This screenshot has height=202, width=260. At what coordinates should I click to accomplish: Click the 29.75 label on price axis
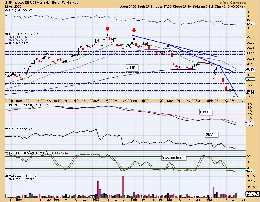(250, 37)
